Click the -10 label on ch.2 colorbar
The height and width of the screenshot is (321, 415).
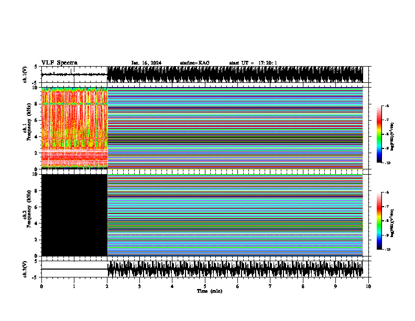(387, 249)
